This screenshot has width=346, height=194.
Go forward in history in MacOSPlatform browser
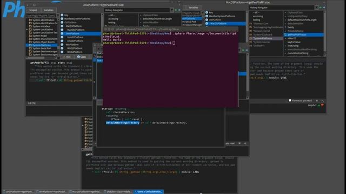click(324, 8)
